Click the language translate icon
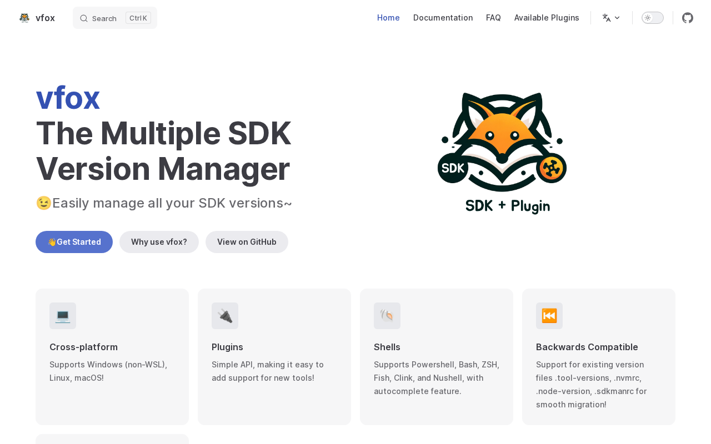The image size is (711, 444). (607, 18)
